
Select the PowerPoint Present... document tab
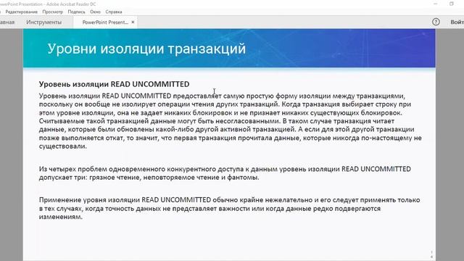click(x=105, y=22)
